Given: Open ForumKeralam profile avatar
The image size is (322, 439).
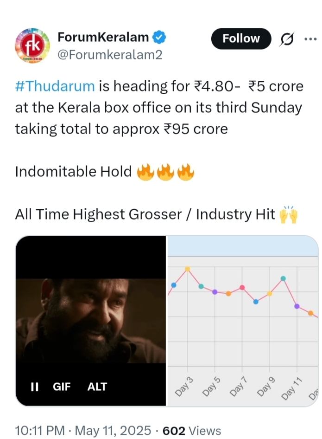Looking at the screenshot, I should 32,45.
